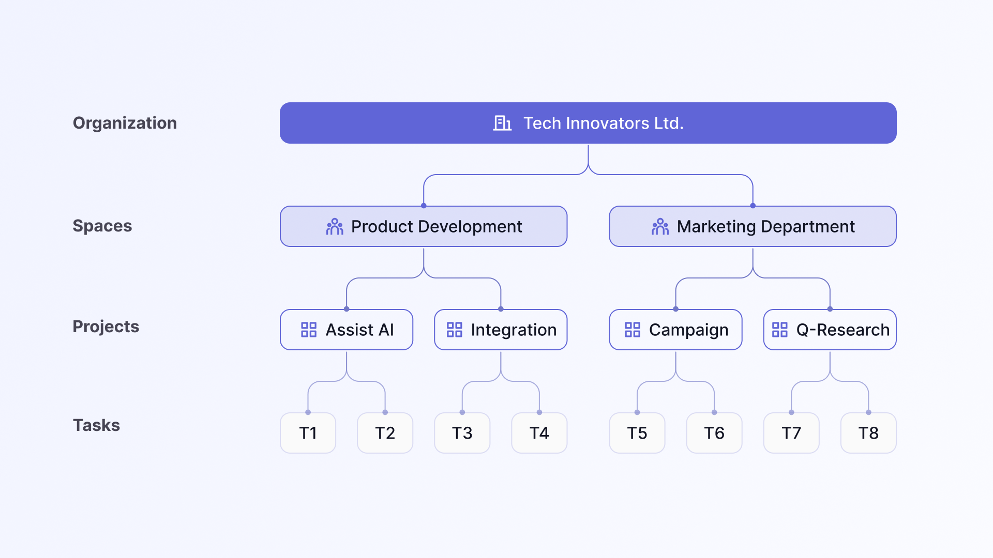Click the grid icon on Assist AI
993x558 pixels.
[309, 330]
